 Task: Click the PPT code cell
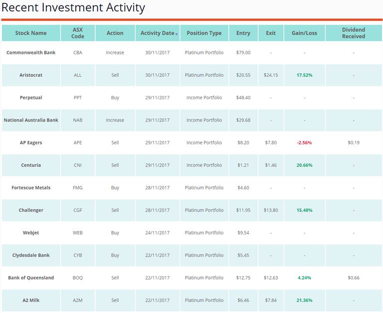coord(78,97)
